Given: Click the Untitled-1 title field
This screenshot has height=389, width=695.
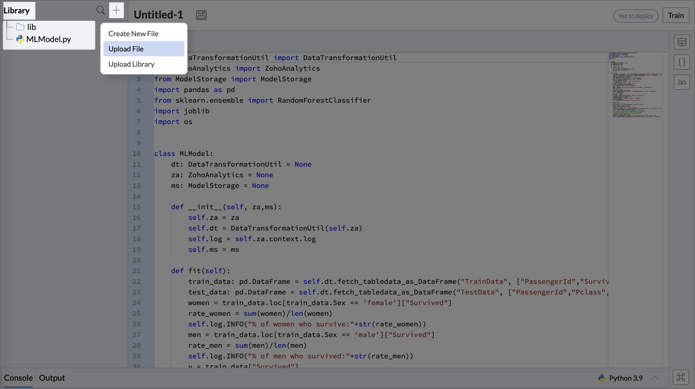Looking at the screenshot, I should tap(158, 15).
